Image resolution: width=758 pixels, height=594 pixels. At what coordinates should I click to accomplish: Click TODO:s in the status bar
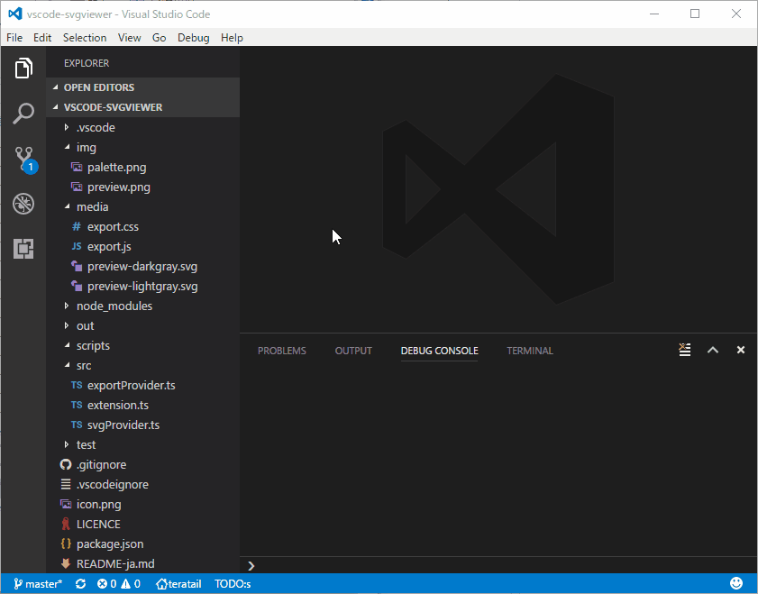[x=233, y=583]
